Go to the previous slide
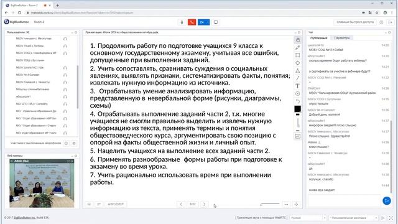This screenshot has width=398, height=224. (x=181, y=204)
